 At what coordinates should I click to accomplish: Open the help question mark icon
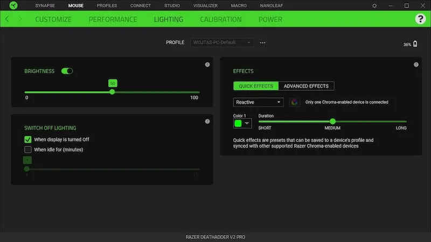pos(420,19)
